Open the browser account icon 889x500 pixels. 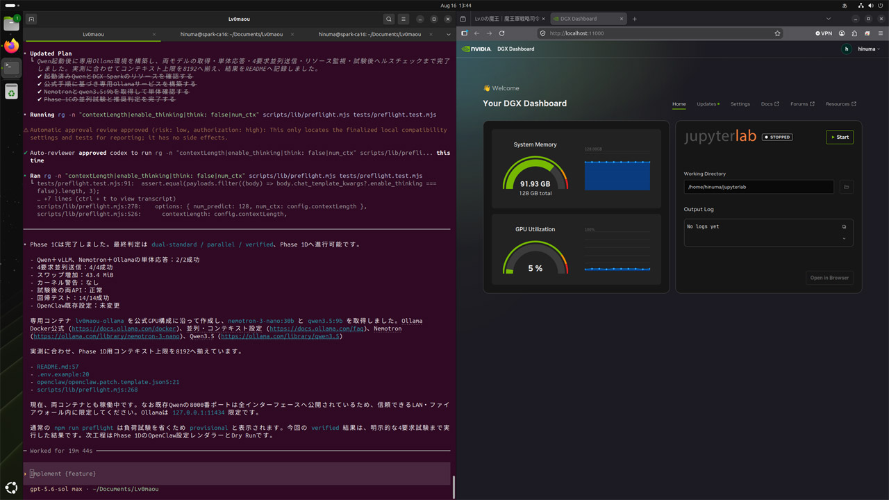click(x=842, y=33)
